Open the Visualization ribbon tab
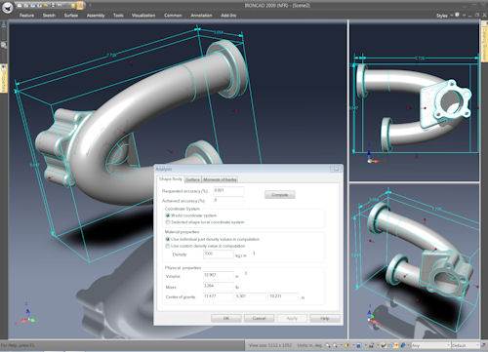 point(143,16)
